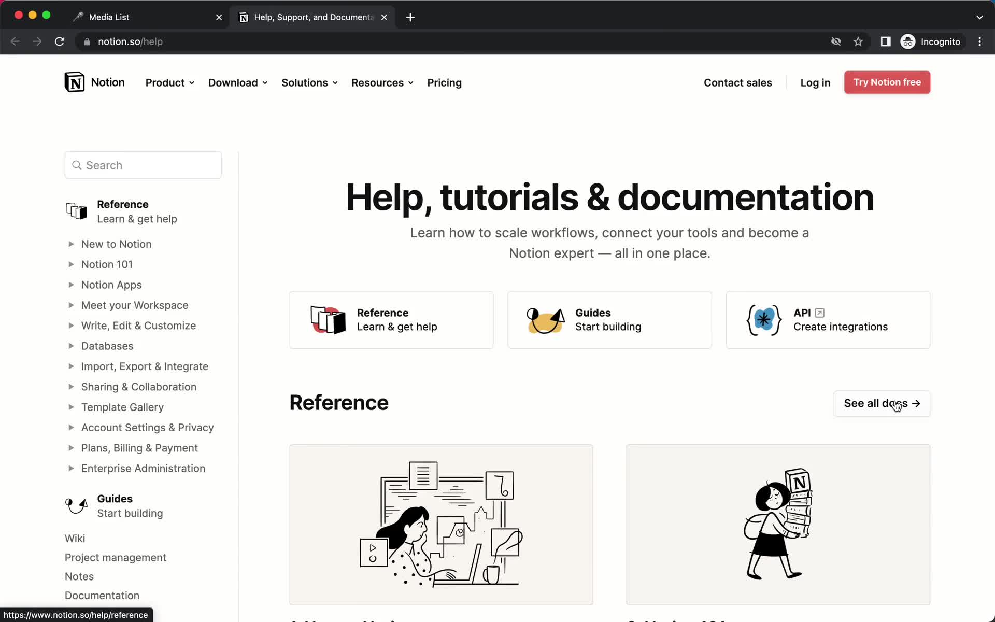
Task: Click the search magnifier icon in sidebar
Action: click(x=77, y=165)
